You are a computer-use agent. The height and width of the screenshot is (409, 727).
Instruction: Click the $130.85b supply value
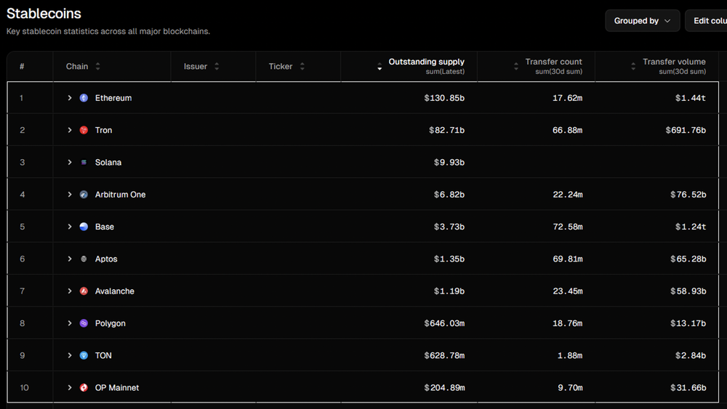pyautogui.click(x=444, y=98)
